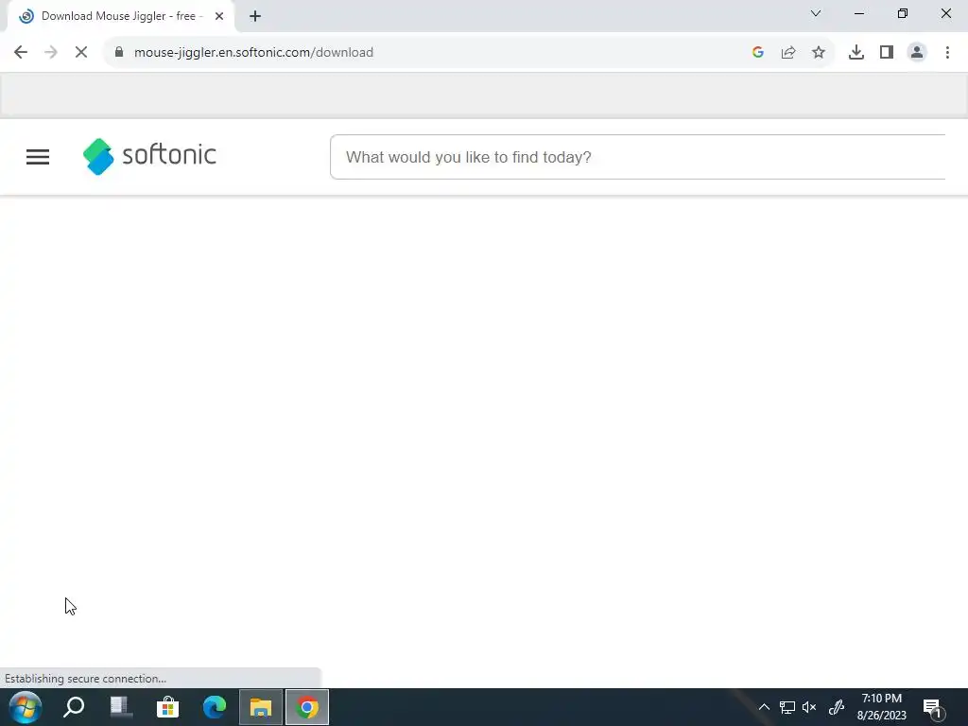The width and height of the screenshot is (968, 726).
Task: Go back to the previous page
Action: click(x=21, y=53)
